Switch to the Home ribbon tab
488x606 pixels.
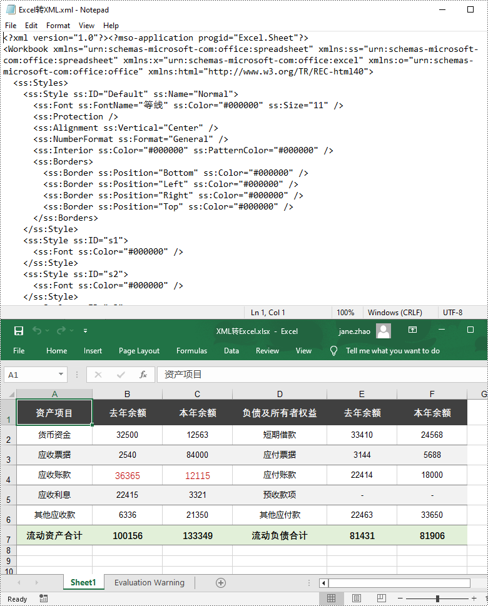pos(56,351)
